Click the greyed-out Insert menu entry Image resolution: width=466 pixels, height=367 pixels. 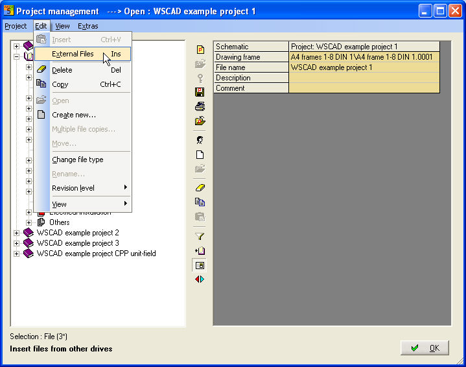click(82, 40)
